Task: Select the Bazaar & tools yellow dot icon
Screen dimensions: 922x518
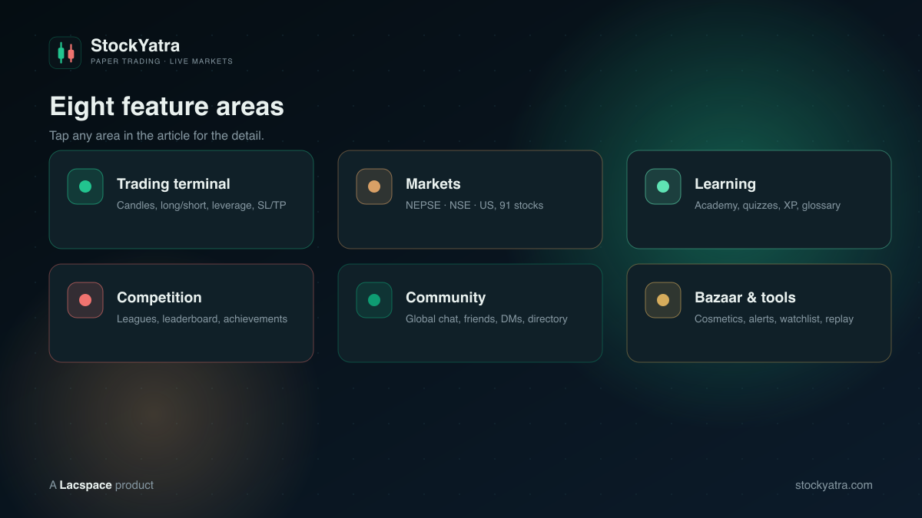Action: [663, 300]
